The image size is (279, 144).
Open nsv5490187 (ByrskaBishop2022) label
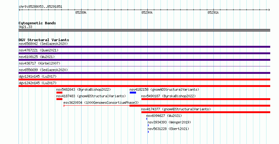tap(168, 96)
